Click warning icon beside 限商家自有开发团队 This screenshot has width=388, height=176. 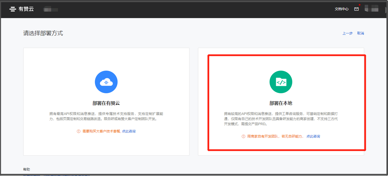(243, 136)
